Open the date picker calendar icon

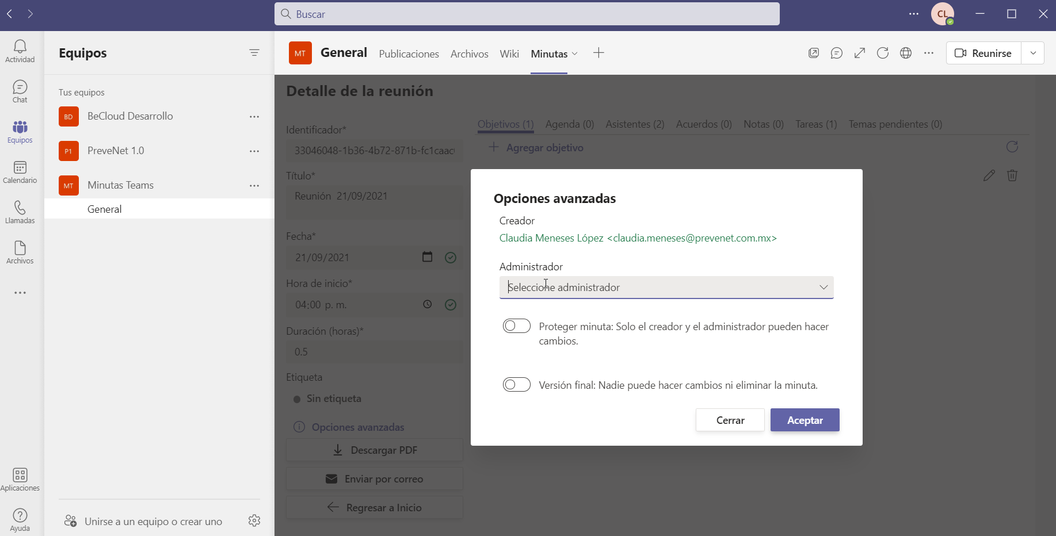427,256
